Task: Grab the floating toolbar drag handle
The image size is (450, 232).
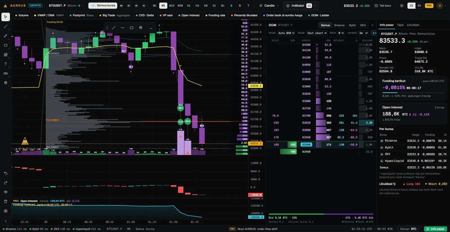Action: click(x=107, y=28)
